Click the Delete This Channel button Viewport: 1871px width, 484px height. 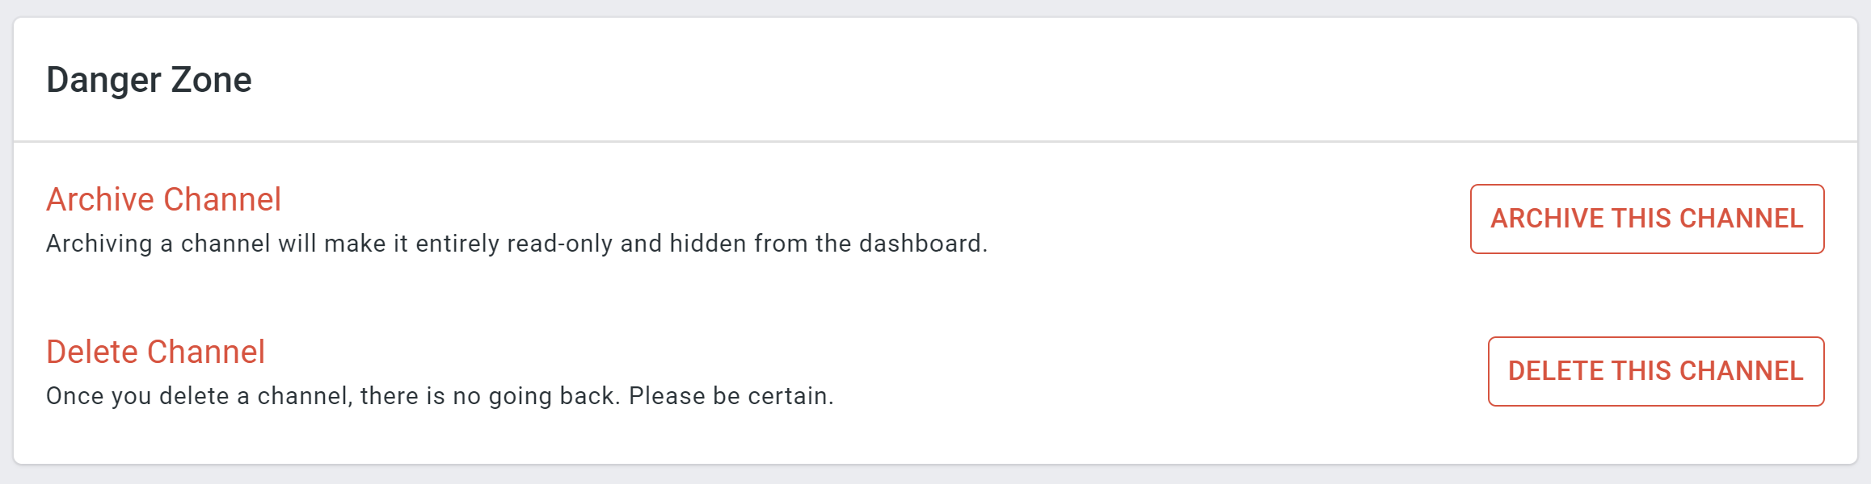click(x=1655, y=371)
